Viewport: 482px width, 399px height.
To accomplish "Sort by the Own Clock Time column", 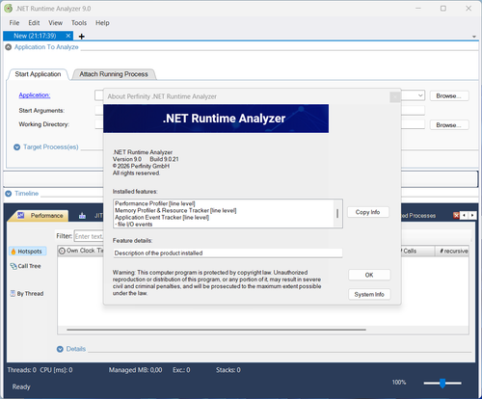I will (81, 251).
